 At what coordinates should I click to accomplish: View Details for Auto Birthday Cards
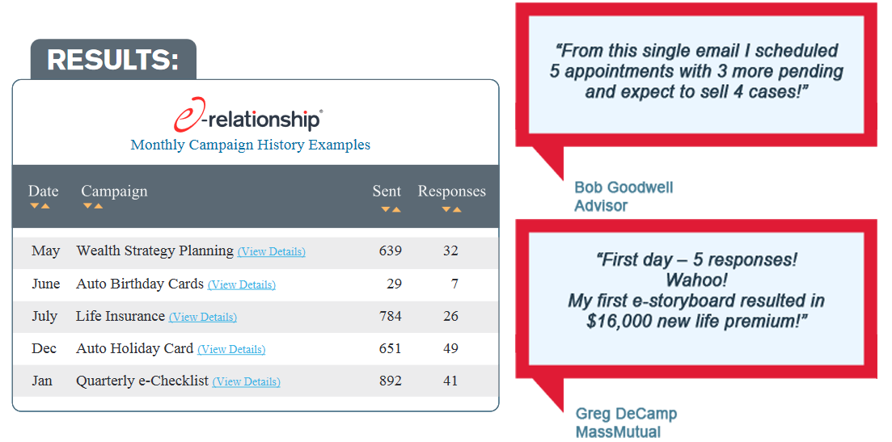242,284
